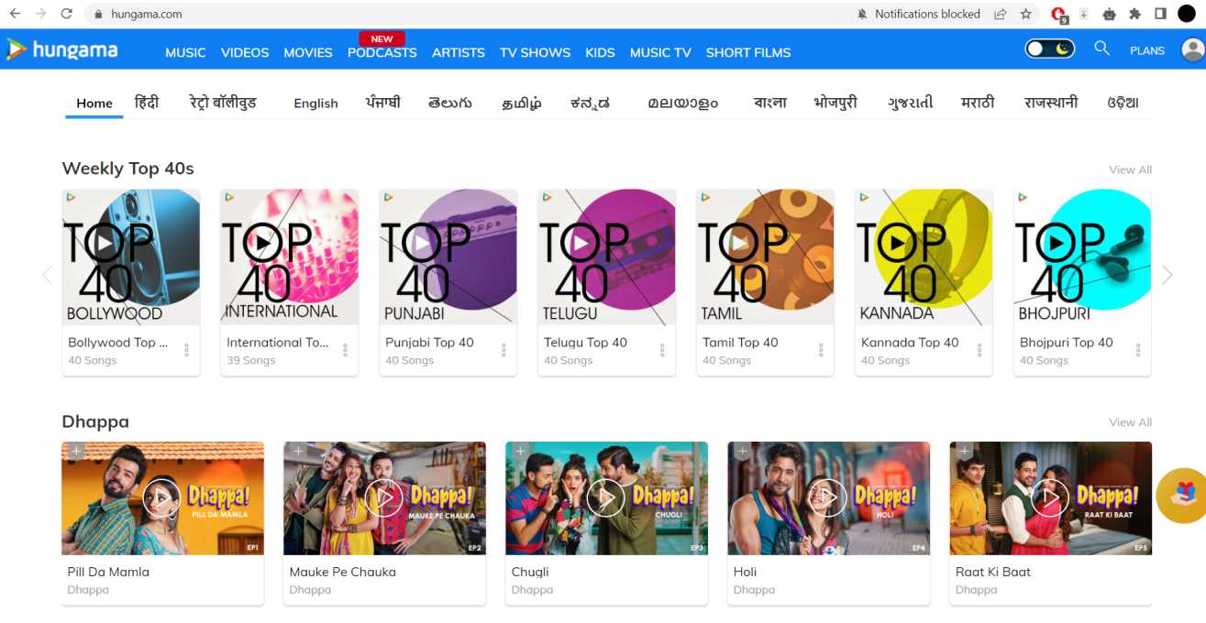Open the search magnifier icon
This screenshot has height=623, width=1206.
coord(1101,49)
